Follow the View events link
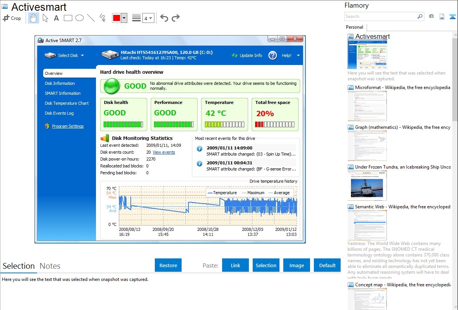 click(x=164, y=152)
